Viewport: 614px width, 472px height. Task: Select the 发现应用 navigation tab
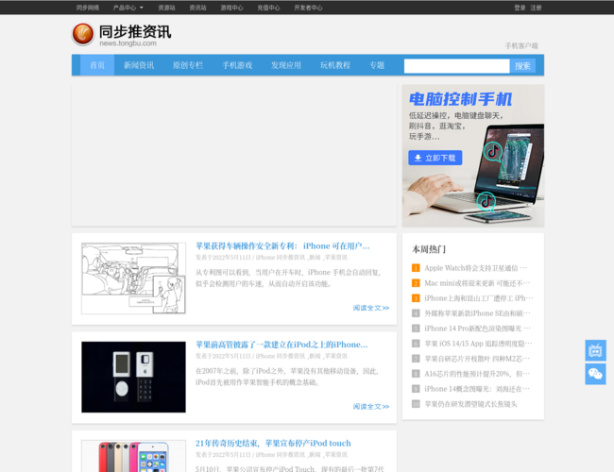(x=286, y=65)
